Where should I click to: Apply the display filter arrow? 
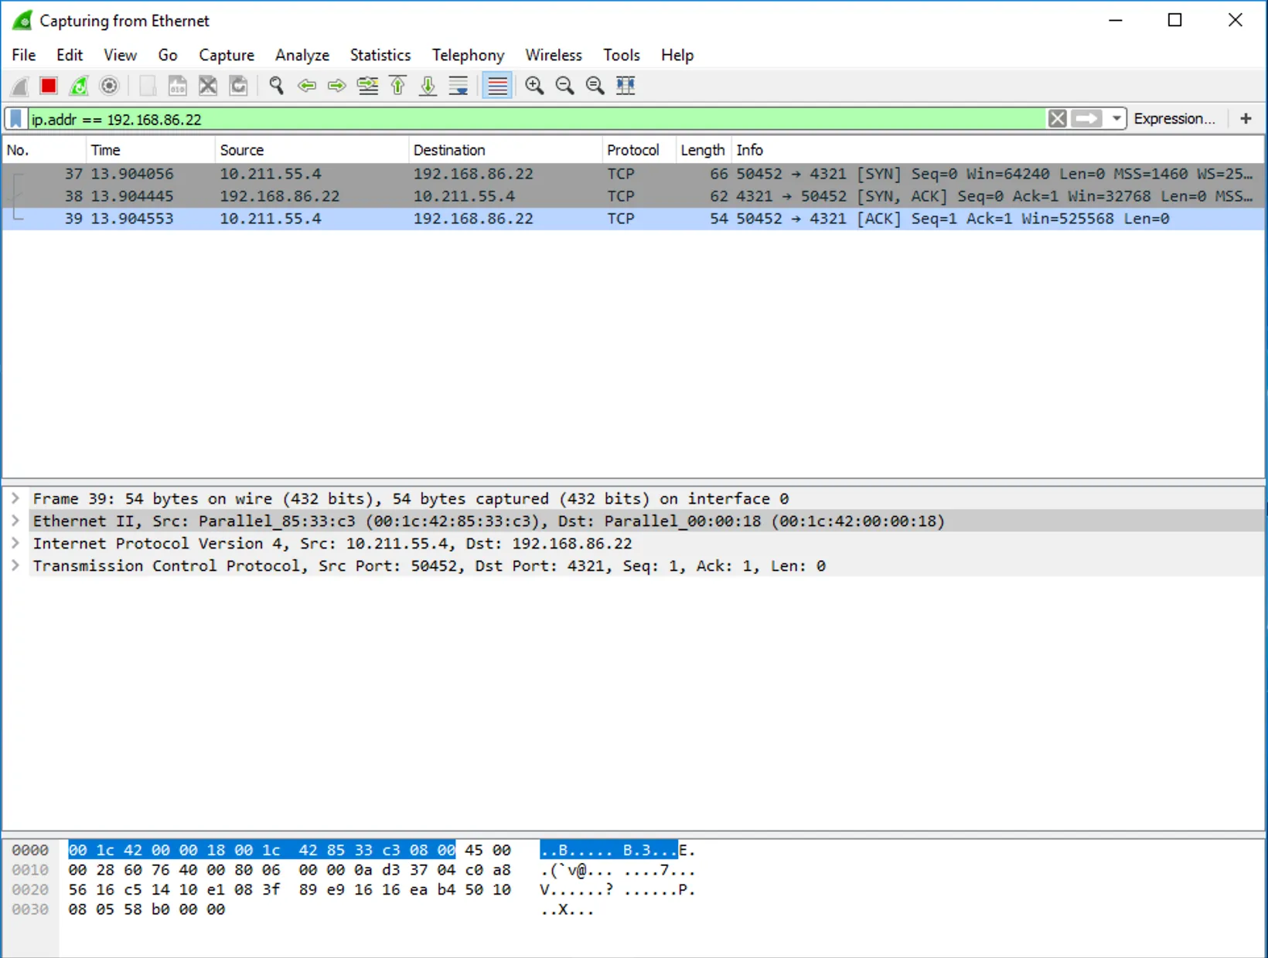[1087, 119]
